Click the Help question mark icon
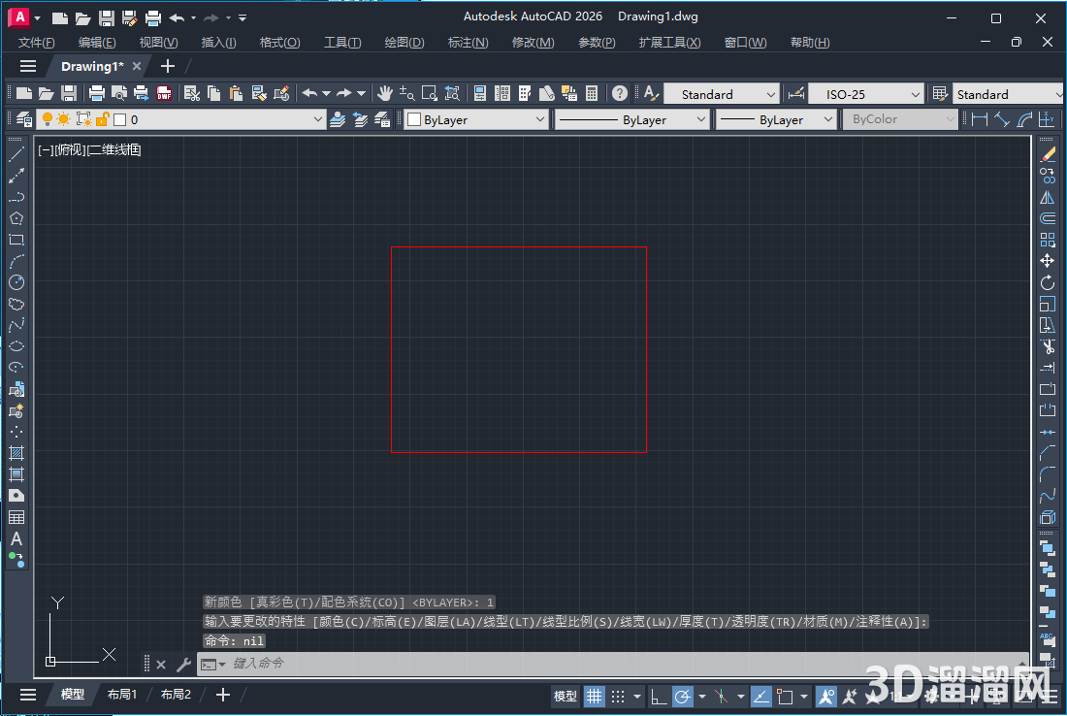This screenshot has height=716, width=1067. click(x=619, y=93)
